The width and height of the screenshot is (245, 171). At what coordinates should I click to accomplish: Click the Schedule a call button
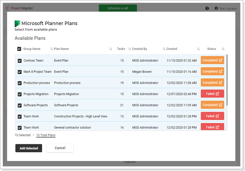tap(118, 8)
